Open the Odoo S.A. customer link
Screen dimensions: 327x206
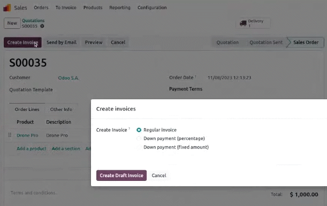[68, 78]
